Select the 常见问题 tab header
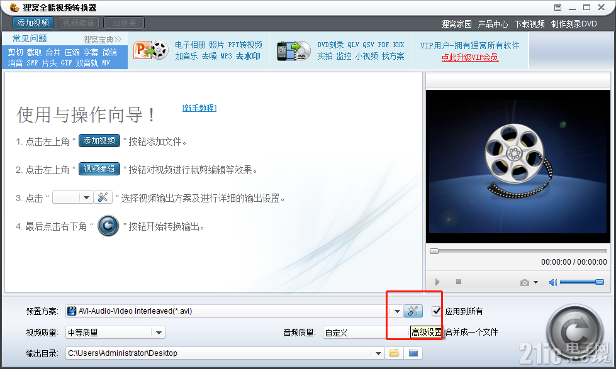This screenshot has height=369, width=616. pos(30,38)
